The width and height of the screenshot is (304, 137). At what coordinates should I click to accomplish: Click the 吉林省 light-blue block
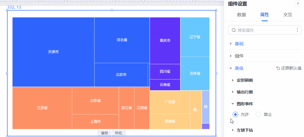pos(195,73)
